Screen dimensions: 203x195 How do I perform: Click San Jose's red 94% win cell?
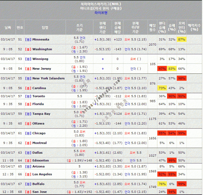(x=172, y=192)
